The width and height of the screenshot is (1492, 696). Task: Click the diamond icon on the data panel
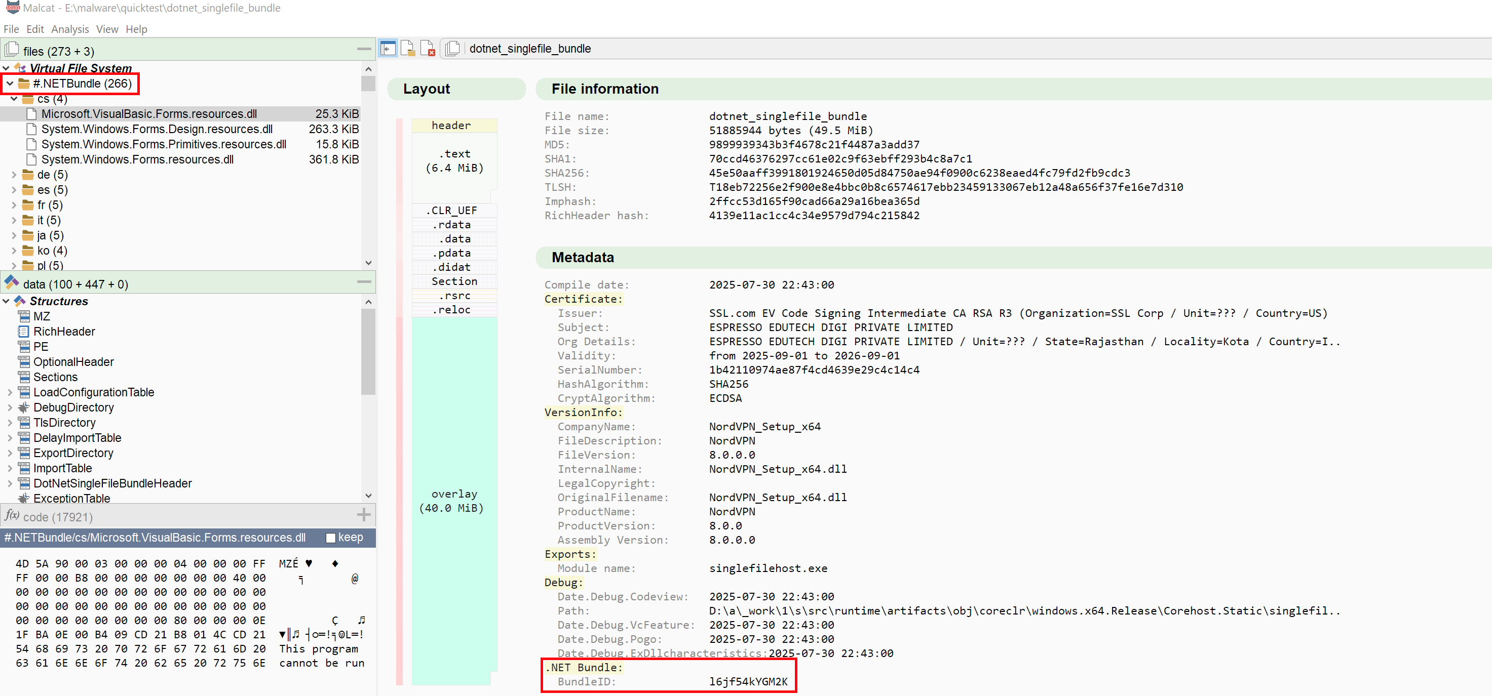tap(11, 283)
